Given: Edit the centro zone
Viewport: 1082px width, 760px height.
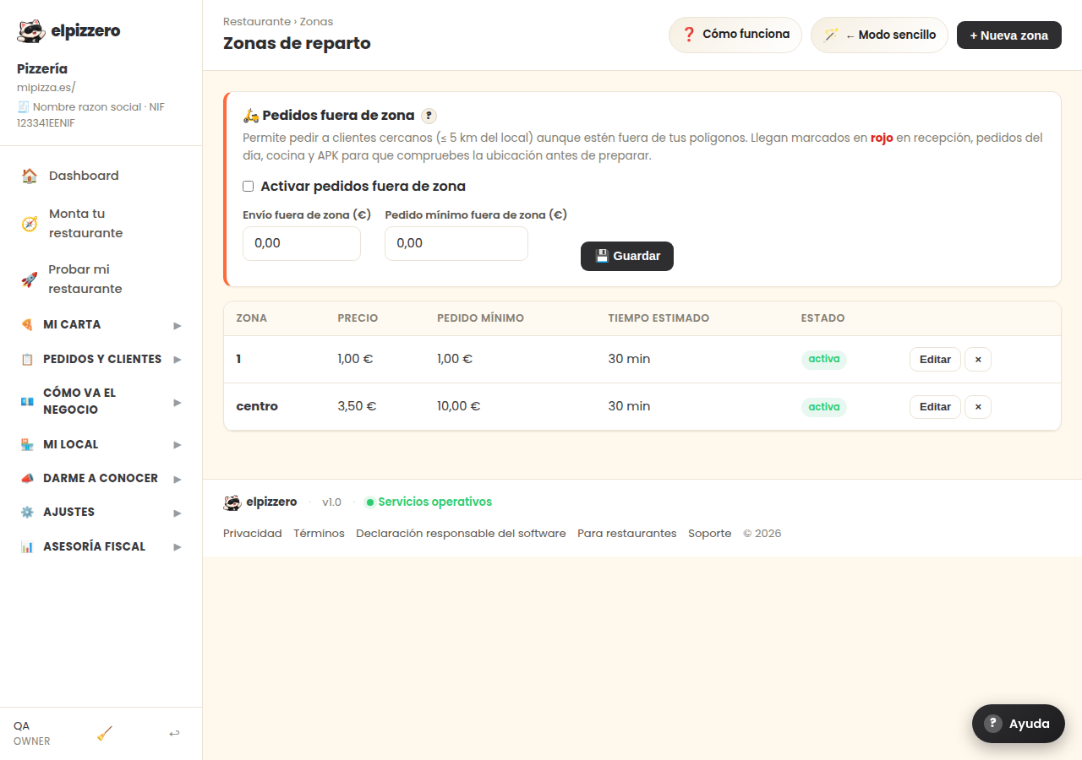Looking at the screenshot, I should click(x=935, y=406).
